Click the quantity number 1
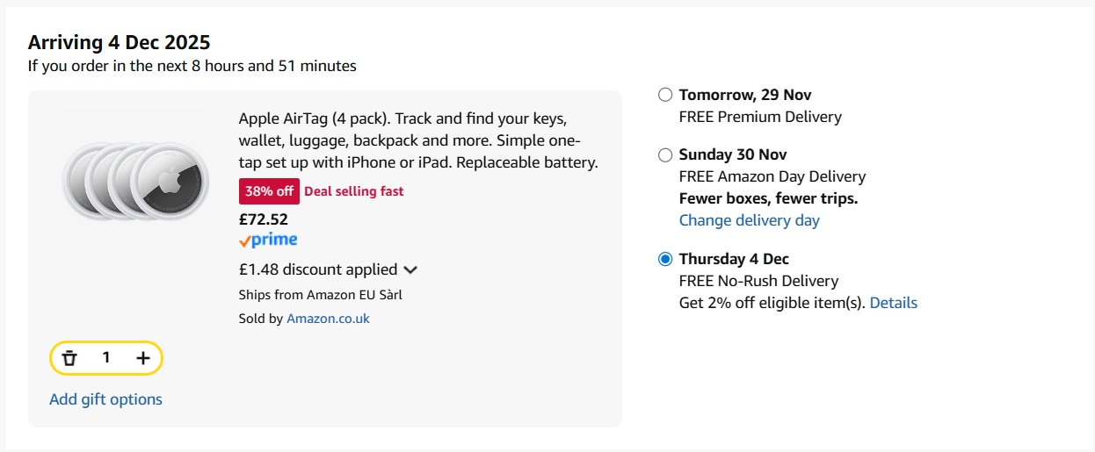1095x452 pixels. click(106, 358)
